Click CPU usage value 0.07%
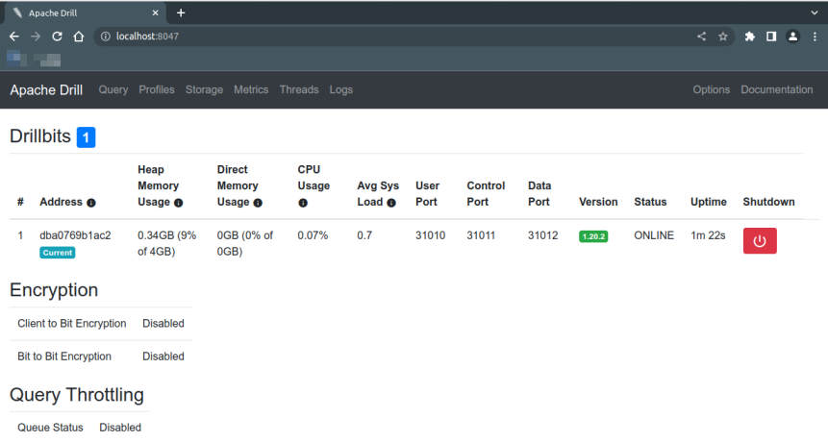Image resolution: width=828 pixels, height=442 pixels. tap(313, 235)
